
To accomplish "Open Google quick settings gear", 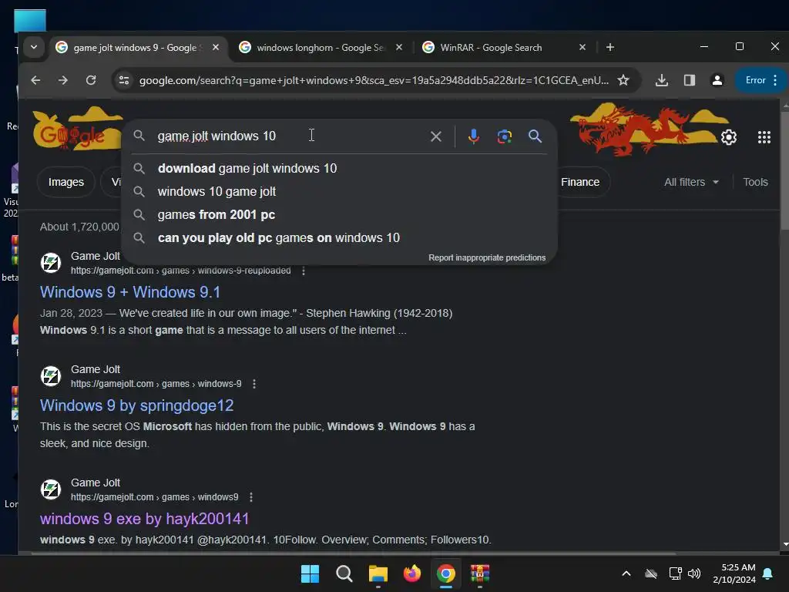I will [x=729, y=137].
